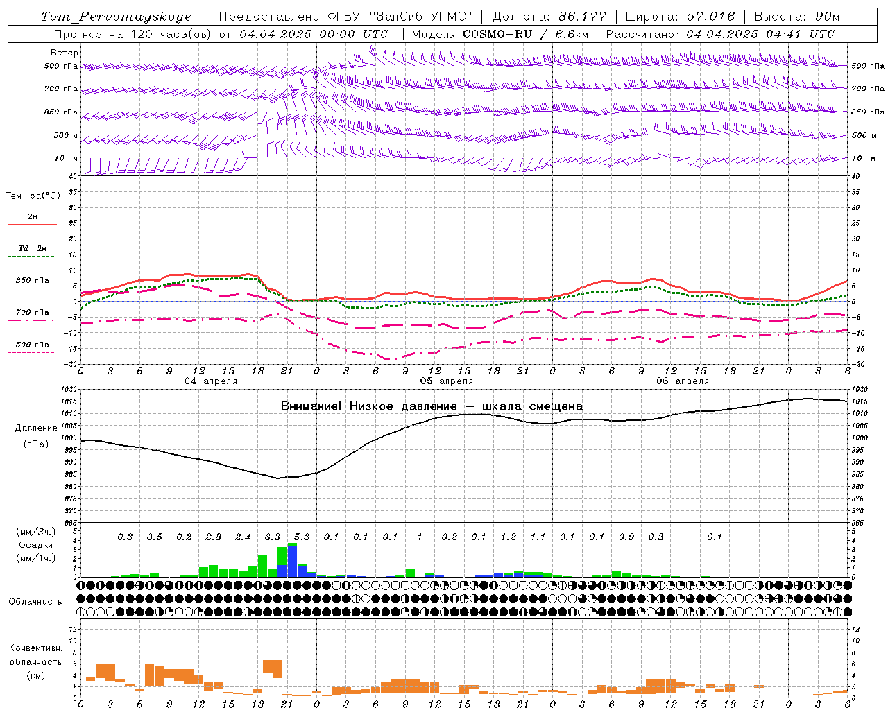Click the 1.1 precipitation value

click(x=538, y=537)
